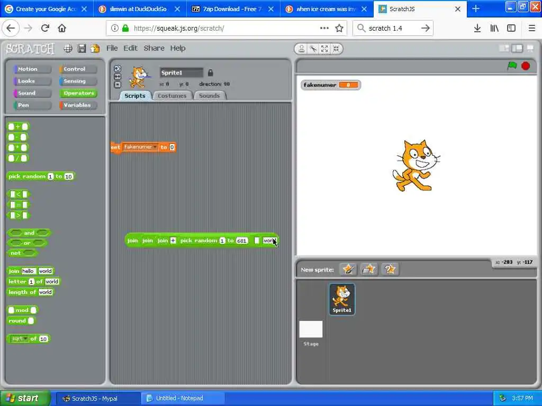Click the sprite name field Sprite1
Image resolution: width=542 pixels, height=406 pixels.
182,72
